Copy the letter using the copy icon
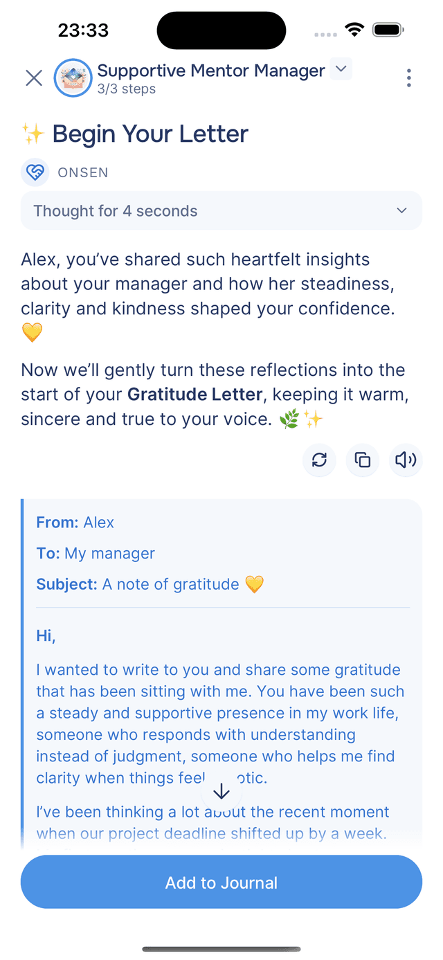The image size is (443, 960). 362,460
